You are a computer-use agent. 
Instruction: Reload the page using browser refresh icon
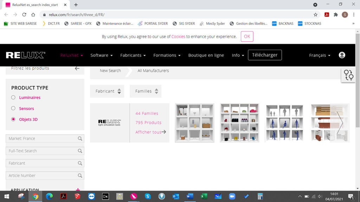pyautogui.click(x=24, y=15)
